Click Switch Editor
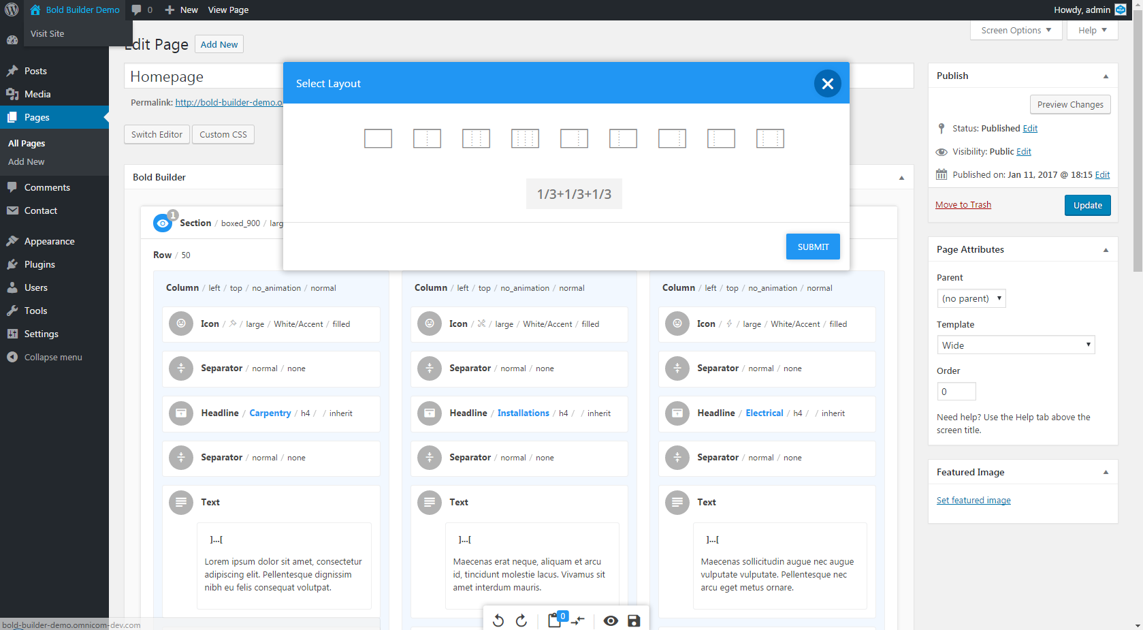The height and width of the screenshot is (630, 1143). [157, 134]
